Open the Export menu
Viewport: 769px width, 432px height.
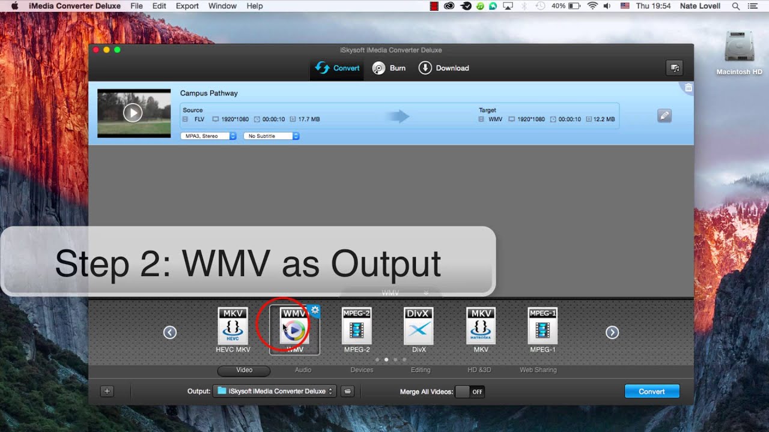pyautogui.click(x=187, y=6)
